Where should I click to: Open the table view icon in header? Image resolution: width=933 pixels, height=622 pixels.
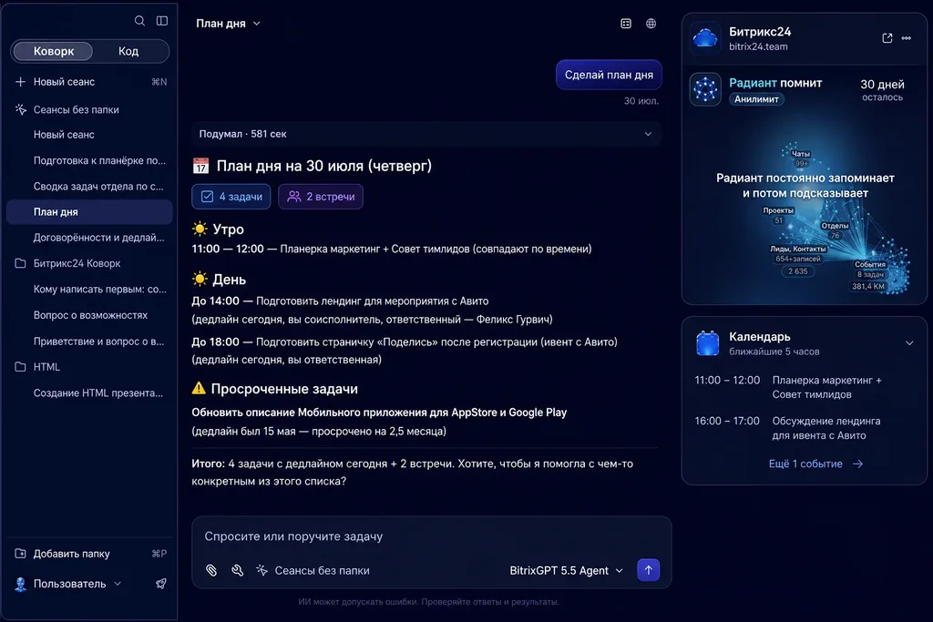pos(626,23)
